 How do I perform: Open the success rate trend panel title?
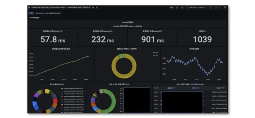(x=61, y=49)
